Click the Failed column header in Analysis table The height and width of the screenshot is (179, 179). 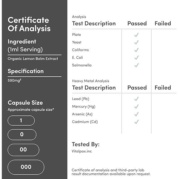point(163,23)
